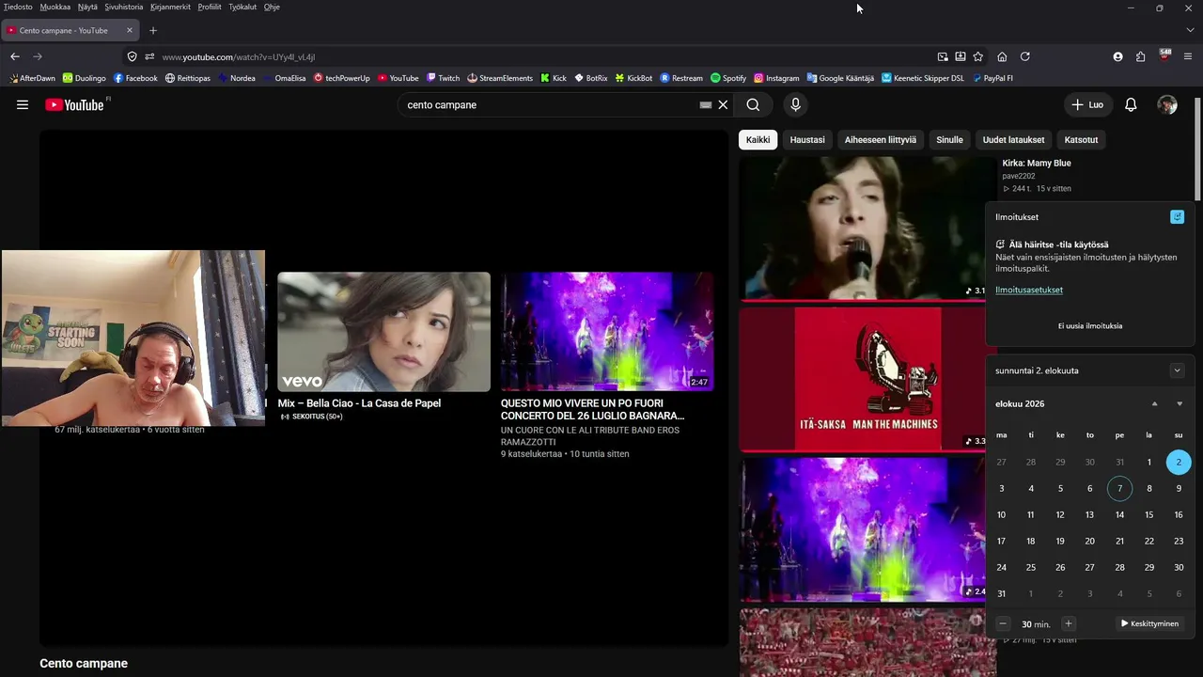Start voice search with the microphone

pos(795,105)
